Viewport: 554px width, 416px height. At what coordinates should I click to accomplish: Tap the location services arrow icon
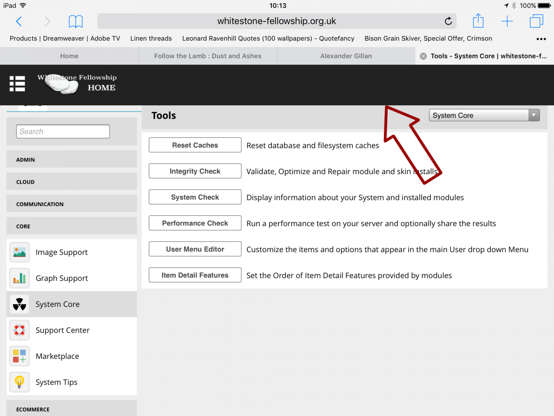[506, 6]
